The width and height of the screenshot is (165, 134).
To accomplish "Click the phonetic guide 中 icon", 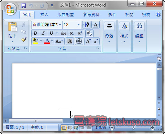I will pos(86,25).
